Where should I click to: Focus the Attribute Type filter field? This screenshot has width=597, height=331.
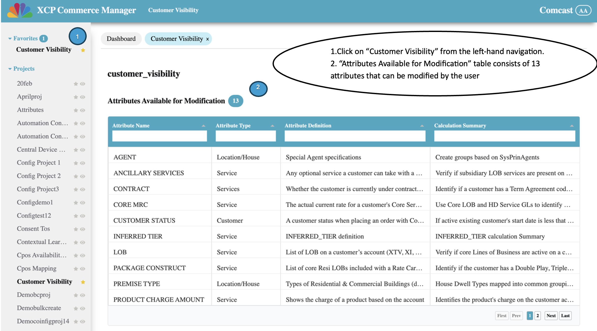(246, 136)
